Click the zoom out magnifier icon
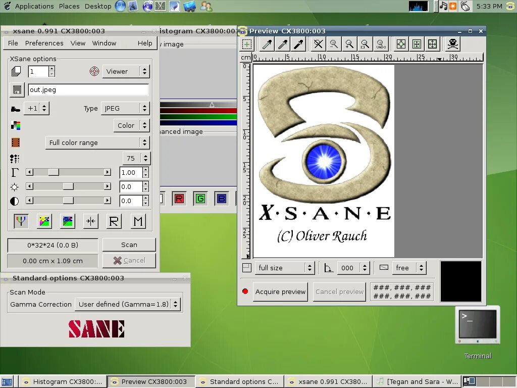The height and width of the screenshot is (388, 517). click(334, 44)
